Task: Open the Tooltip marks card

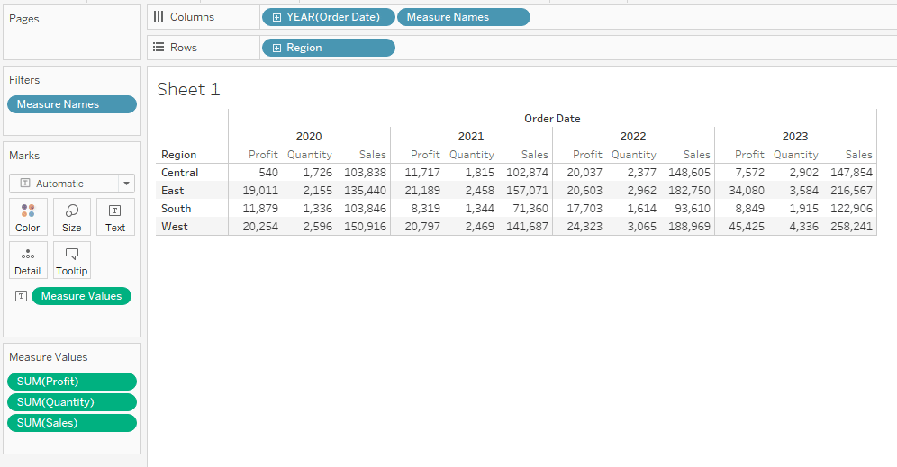Action: tap(72, 260)
